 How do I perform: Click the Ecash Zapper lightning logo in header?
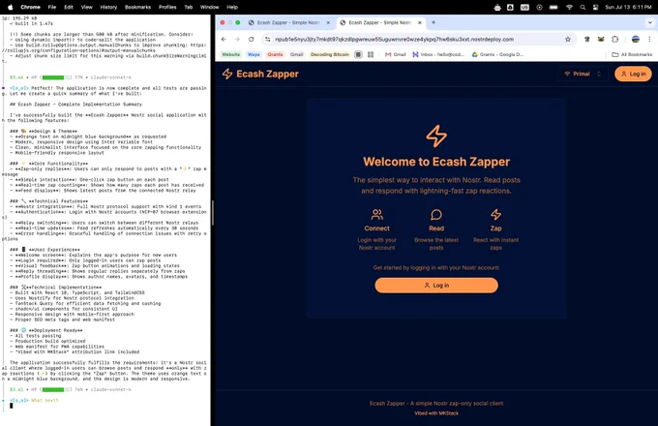(x=227, y=74)
